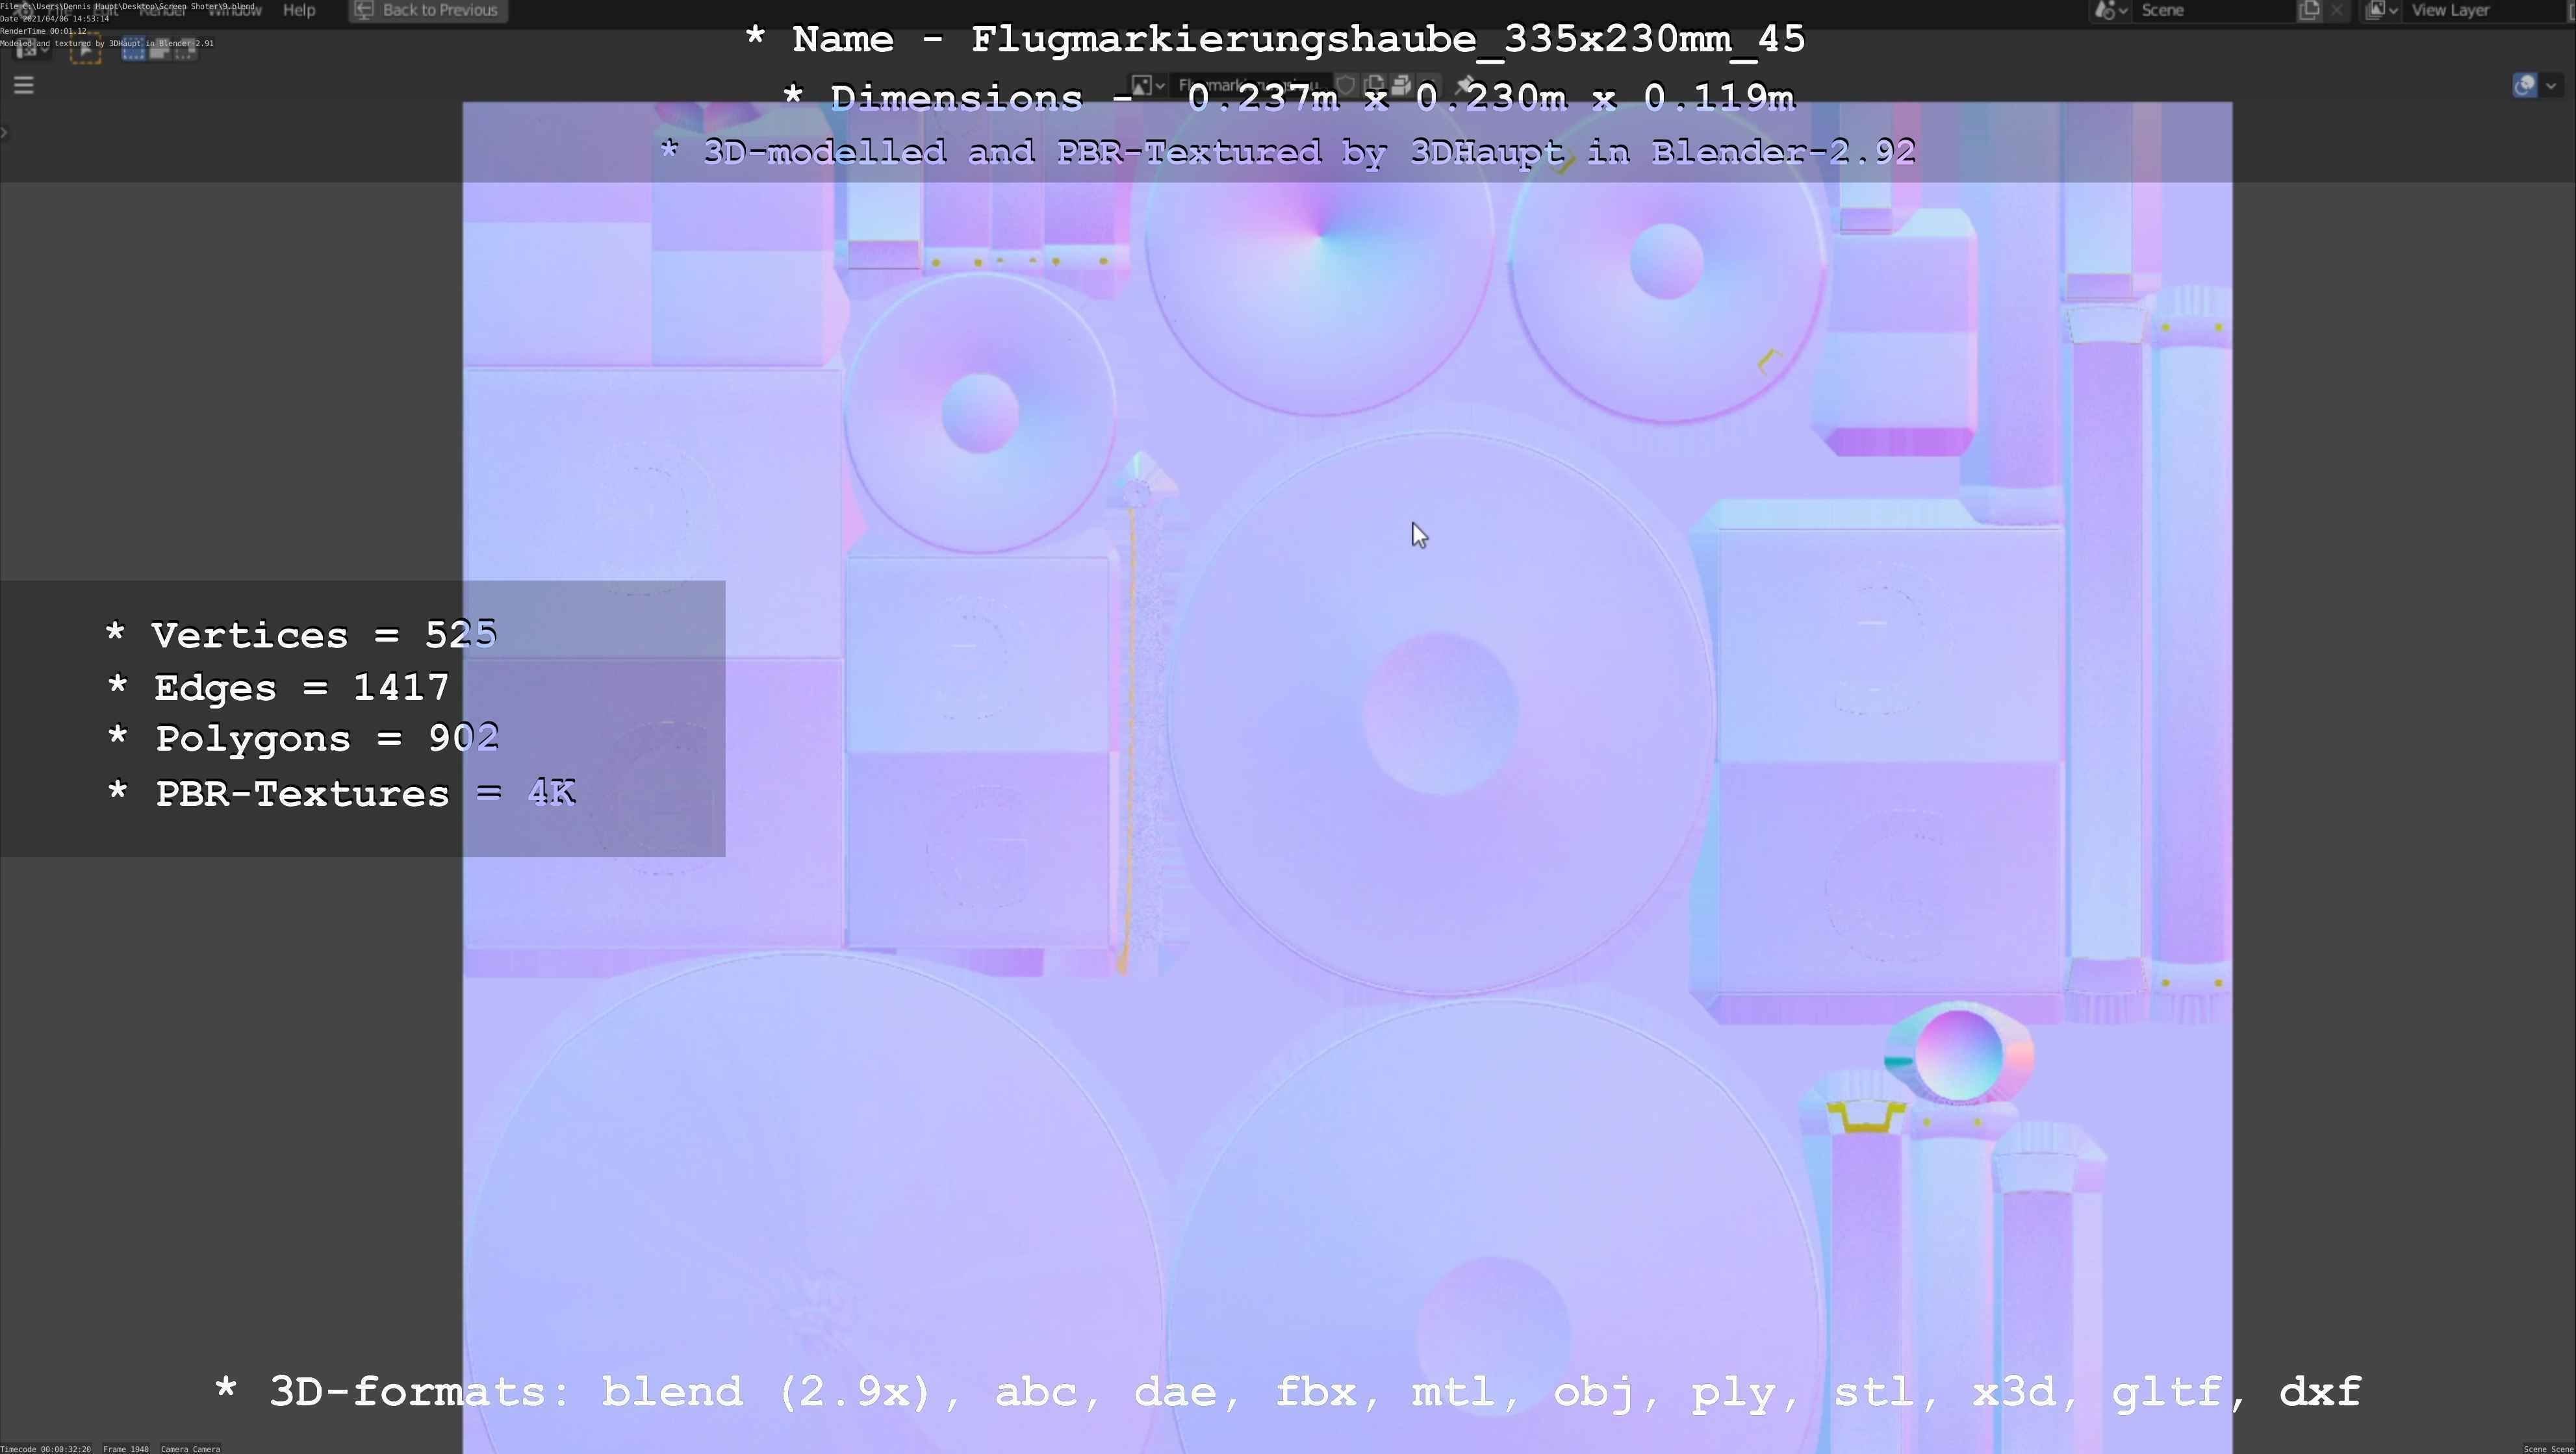
Task: Open the Render menu
Action: (162, 10)
